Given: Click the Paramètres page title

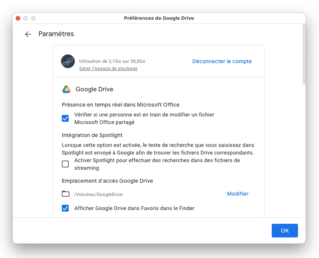Looking at the screenshot, I should (x=56, y=34).
